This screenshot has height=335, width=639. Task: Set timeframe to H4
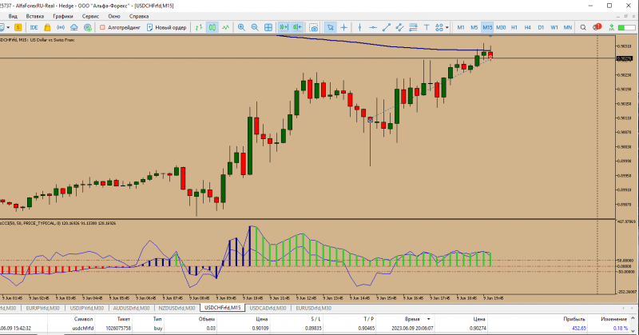click(x=527, y=27)
